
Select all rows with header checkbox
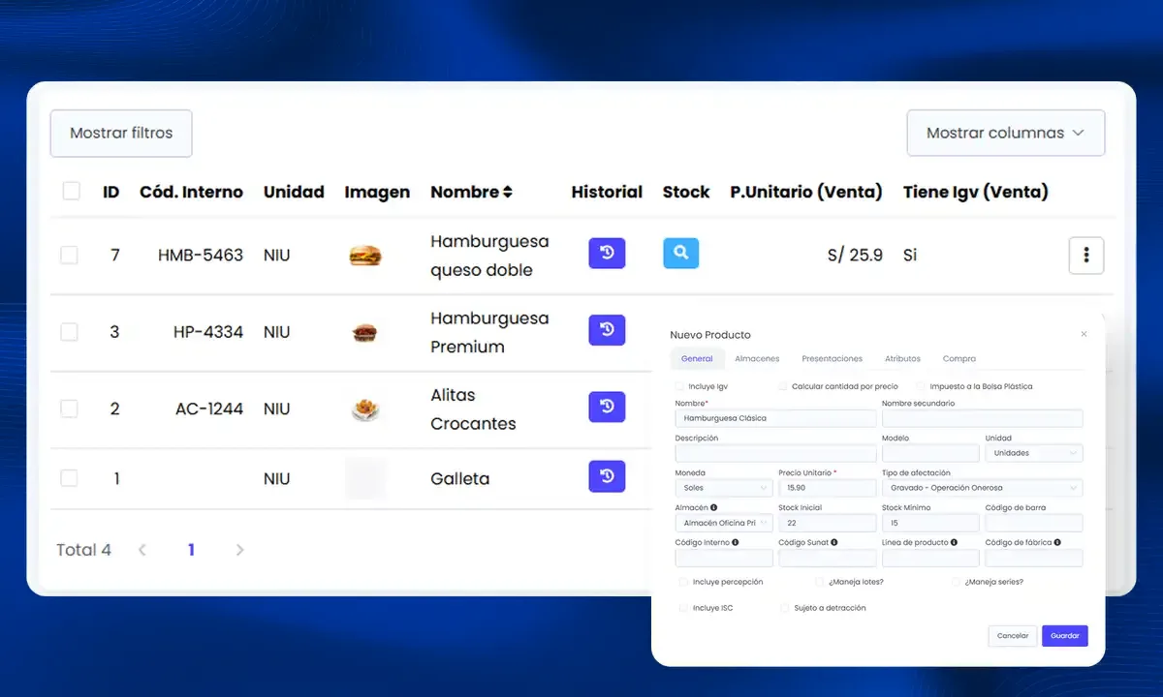[x=72, y=191]
